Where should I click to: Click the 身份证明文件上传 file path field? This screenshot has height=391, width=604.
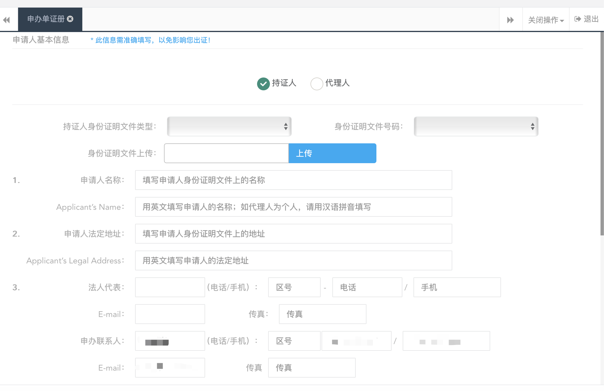pyautogui.click(x=226, y=153)
